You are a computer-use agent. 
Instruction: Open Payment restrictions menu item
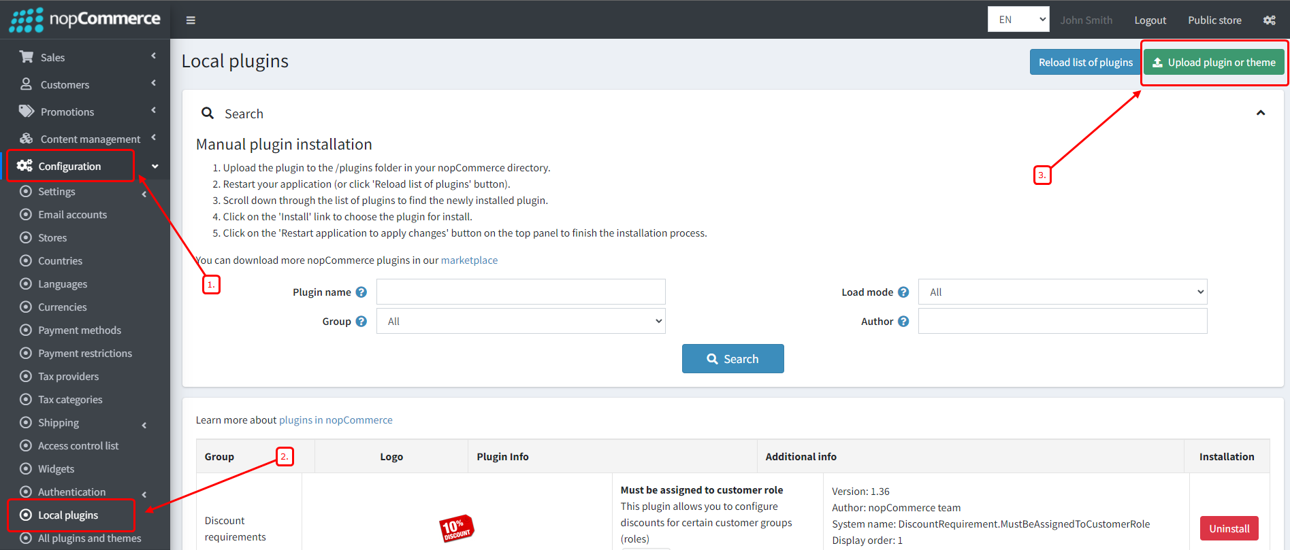(85, 353)
